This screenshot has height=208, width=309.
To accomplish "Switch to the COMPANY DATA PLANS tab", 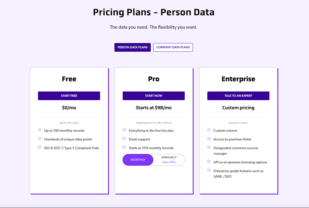I will 173,47.
